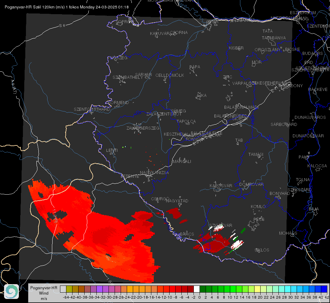Click the ÉRD label
The height and width of the screenshot is (303, 330).
[x=309, y=62]
